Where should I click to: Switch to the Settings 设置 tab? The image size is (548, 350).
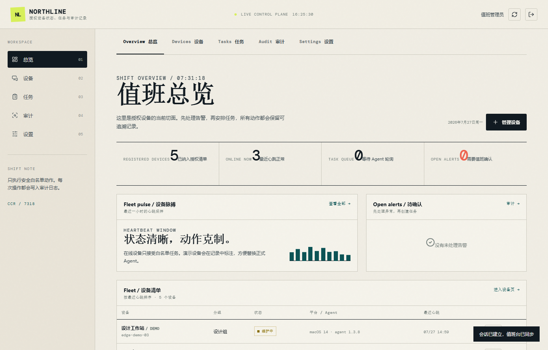pos(316,42)
